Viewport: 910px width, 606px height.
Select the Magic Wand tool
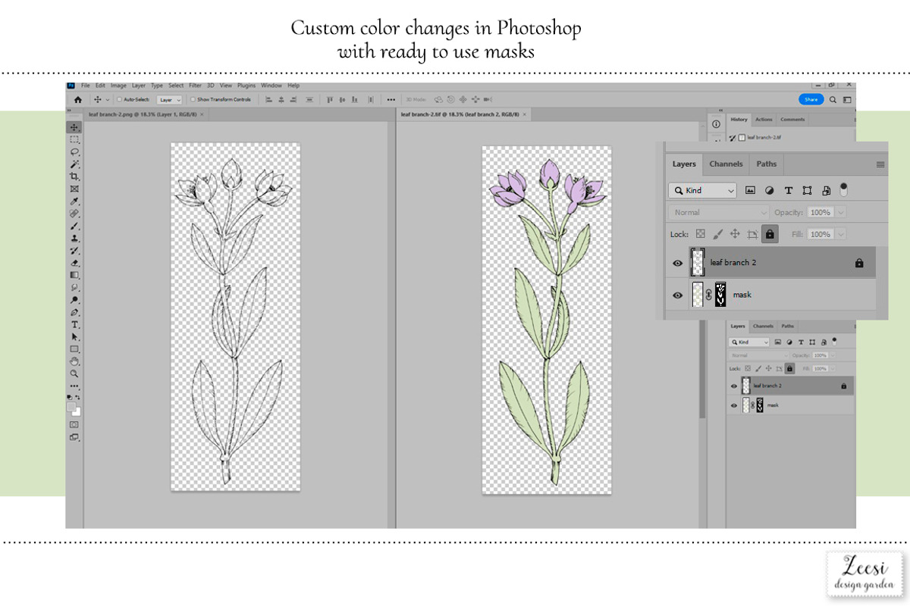pyautogui.click(x=74, y=164)
